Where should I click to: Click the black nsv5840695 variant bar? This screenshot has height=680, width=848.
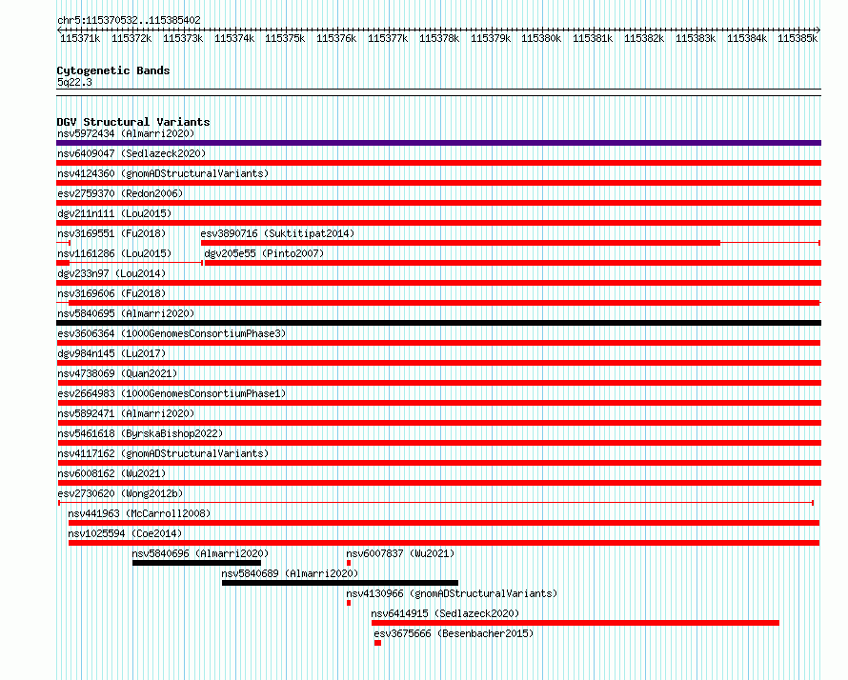point(438,323)
